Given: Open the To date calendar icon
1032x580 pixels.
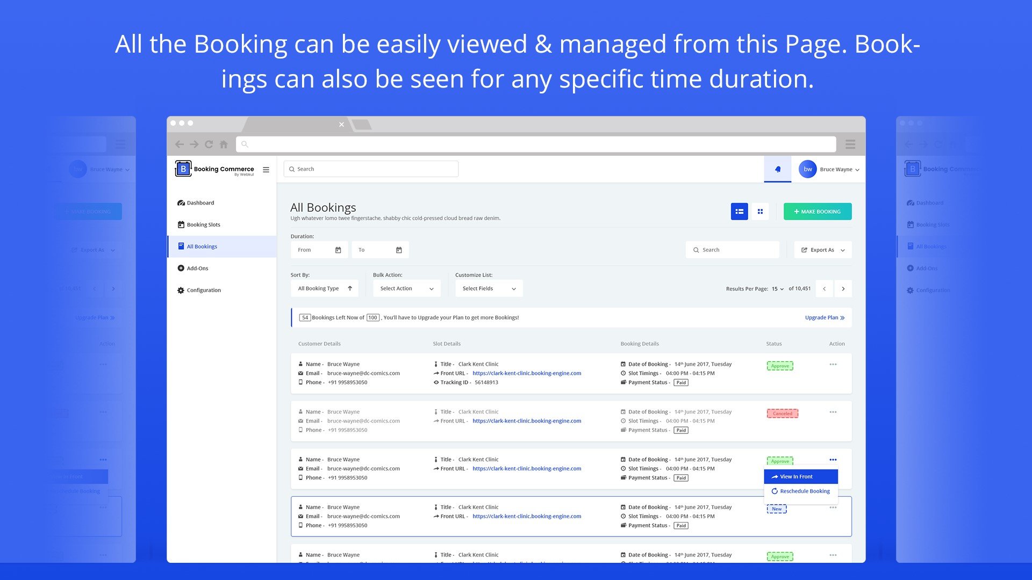Looking at the screenshot, I should pyautogui.click(x=399, y=250).
